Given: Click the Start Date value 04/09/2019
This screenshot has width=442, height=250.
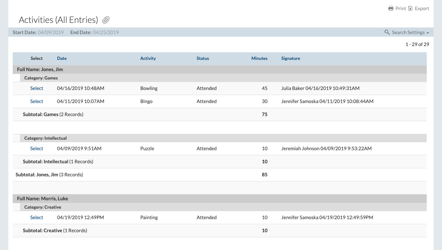Looking at the screenshot, I should pos(51,32).
